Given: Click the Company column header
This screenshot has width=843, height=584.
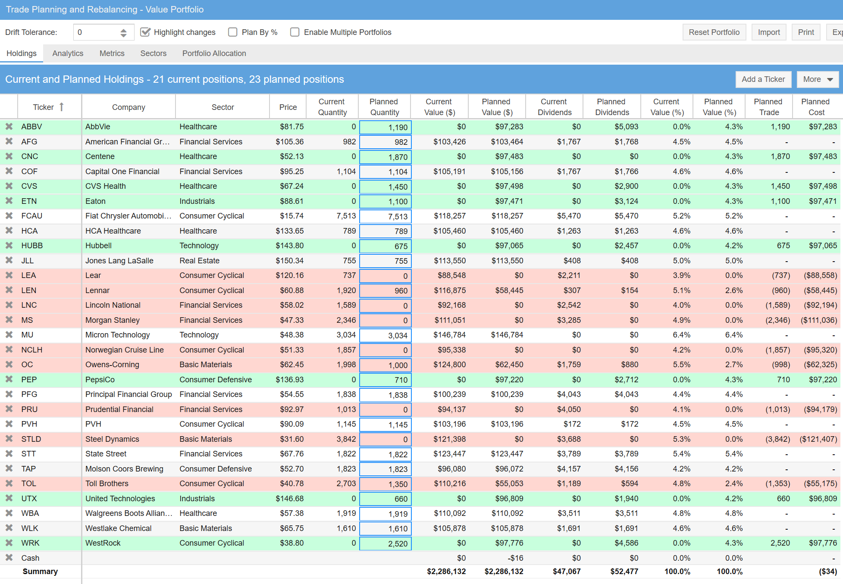Looking at the screenshot, I should [x=128, y=107].
